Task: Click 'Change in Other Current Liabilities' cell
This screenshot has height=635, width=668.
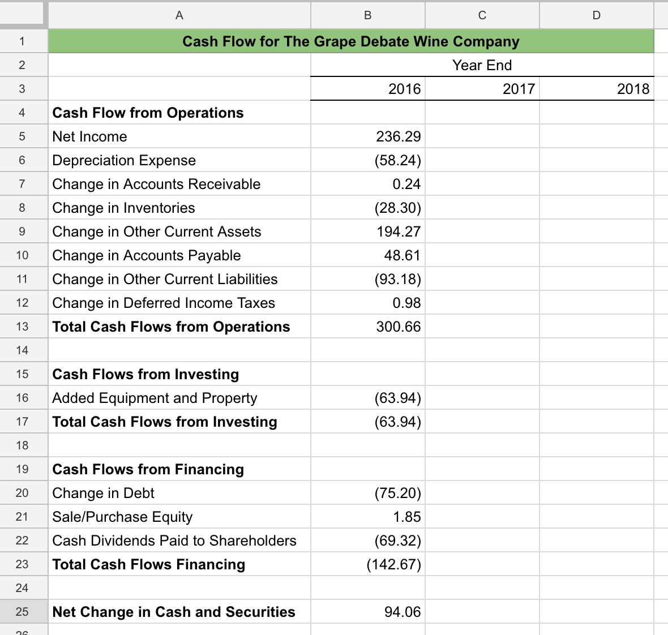Action: click(x=179, y=280)
